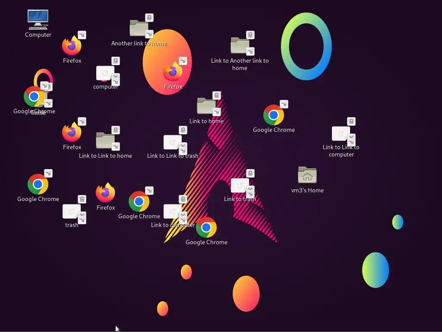Select Google Chrome icon left of 'trash' shortcut
Viewport: 442px width, 332px height.
pos(38,184)
